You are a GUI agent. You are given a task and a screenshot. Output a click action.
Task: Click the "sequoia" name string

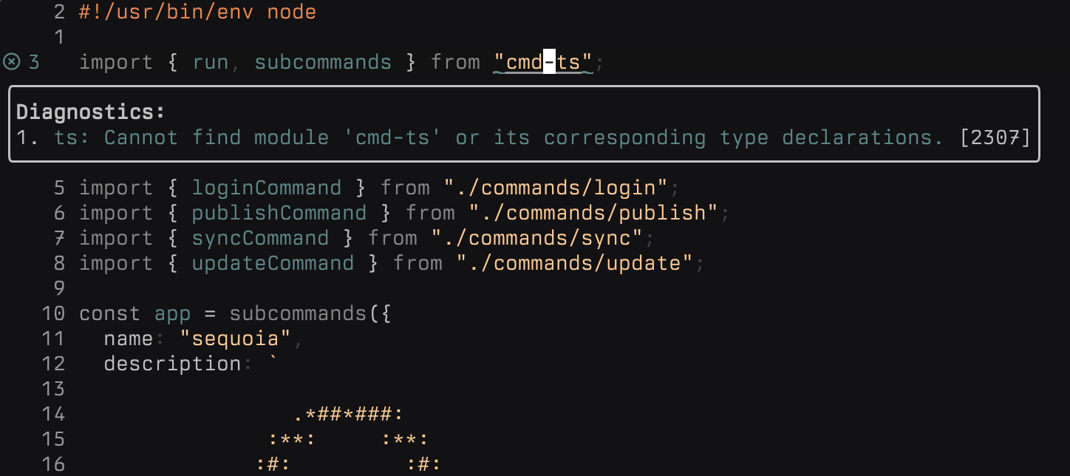235,339
